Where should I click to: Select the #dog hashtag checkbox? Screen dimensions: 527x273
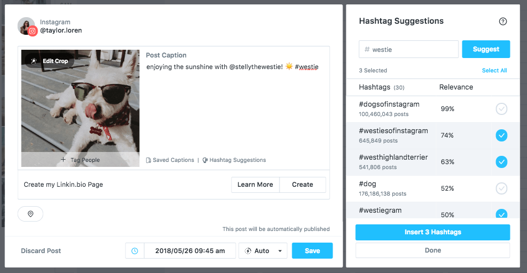point(501,188)
